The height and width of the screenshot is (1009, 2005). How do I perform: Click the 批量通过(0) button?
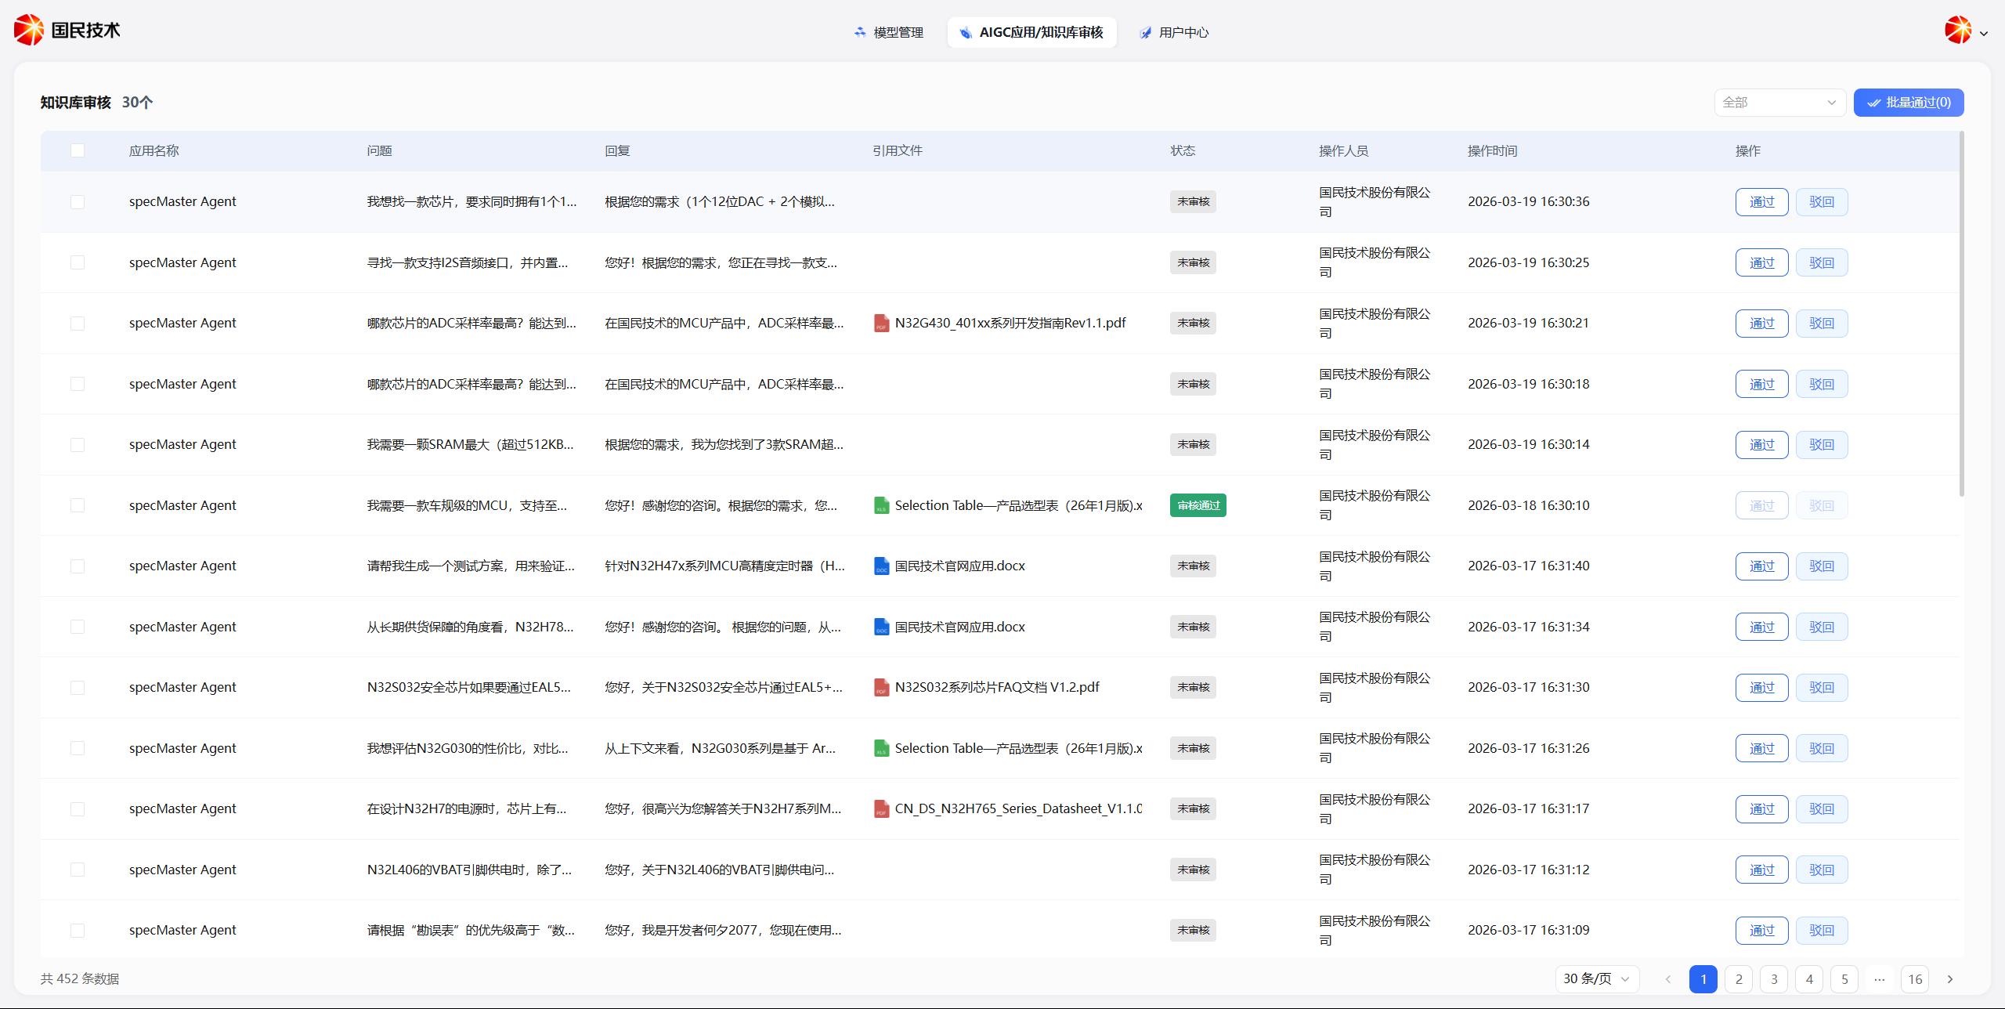tap(1908, 103)
